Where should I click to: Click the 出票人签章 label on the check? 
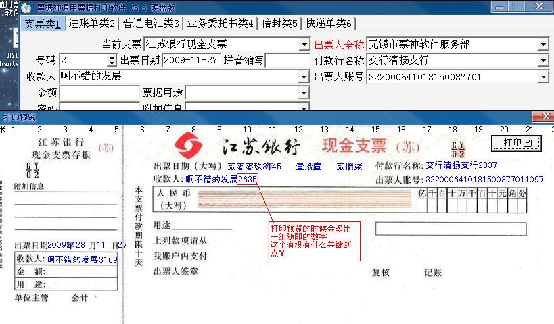click(176, 271)
